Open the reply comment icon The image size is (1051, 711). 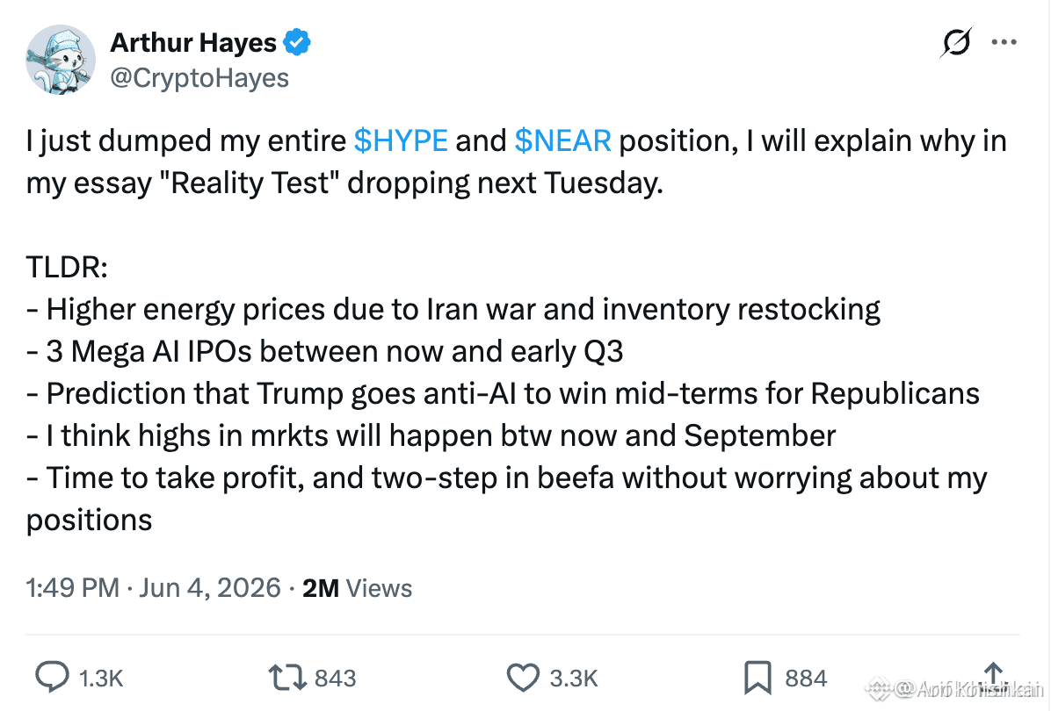(52, 678)
